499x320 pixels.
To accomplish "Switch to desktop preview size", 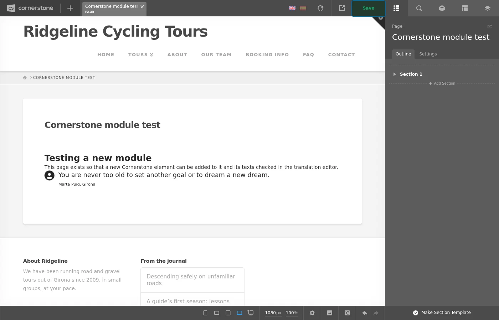I will pyautogui.click(x=251, y=313).
